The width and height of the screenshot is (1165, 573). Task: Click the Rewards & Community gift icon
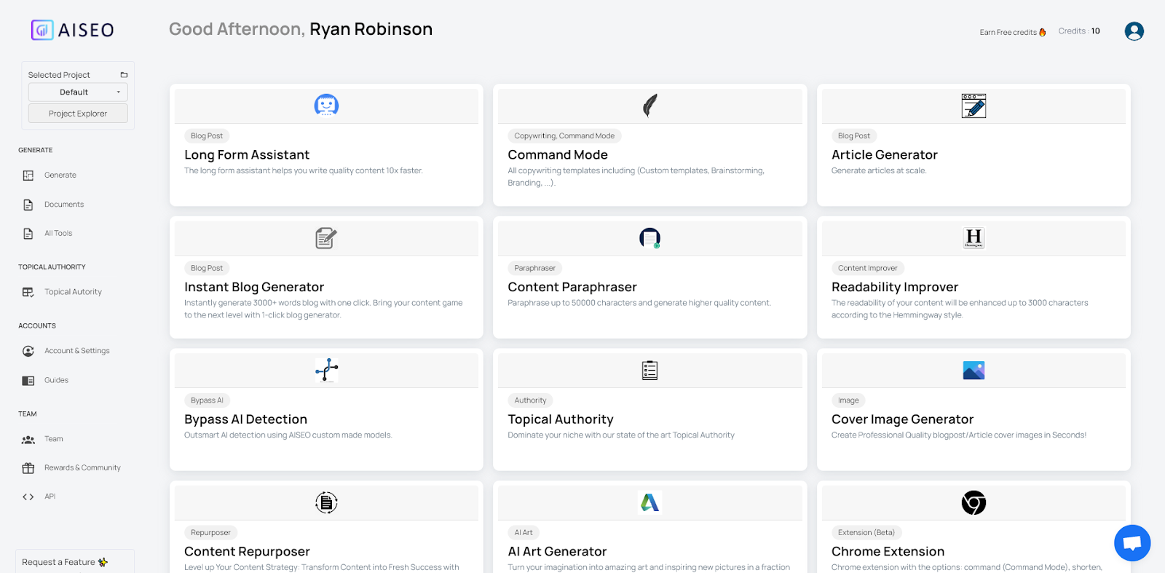[28, 468]
